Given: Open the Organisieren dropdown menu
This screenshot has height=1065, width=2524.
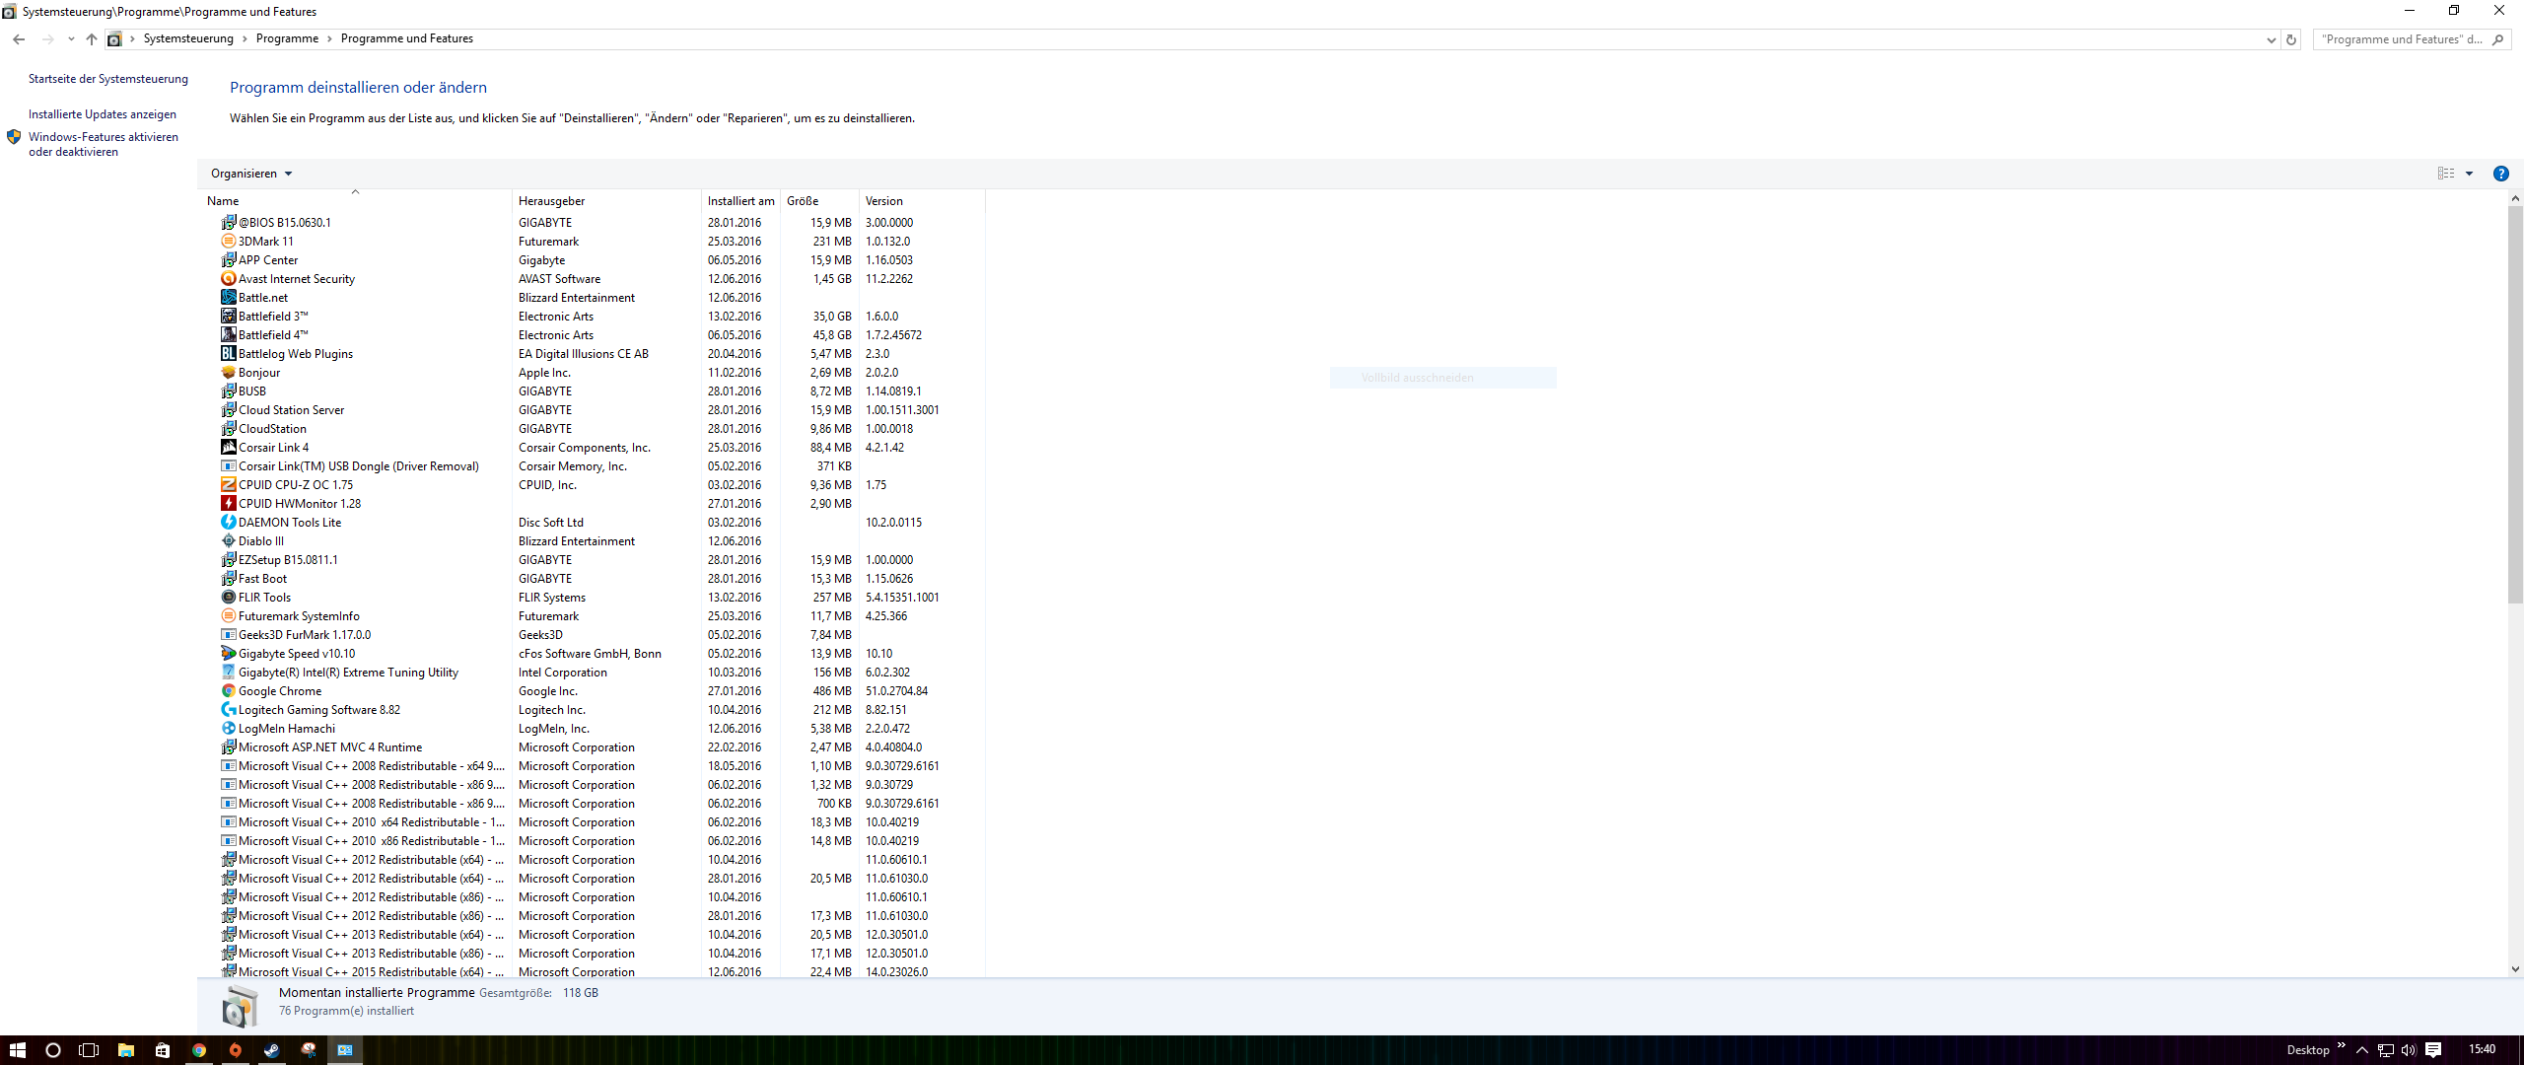Looking at the screenshot, I should pyautogui.click(x=251, y=174).
